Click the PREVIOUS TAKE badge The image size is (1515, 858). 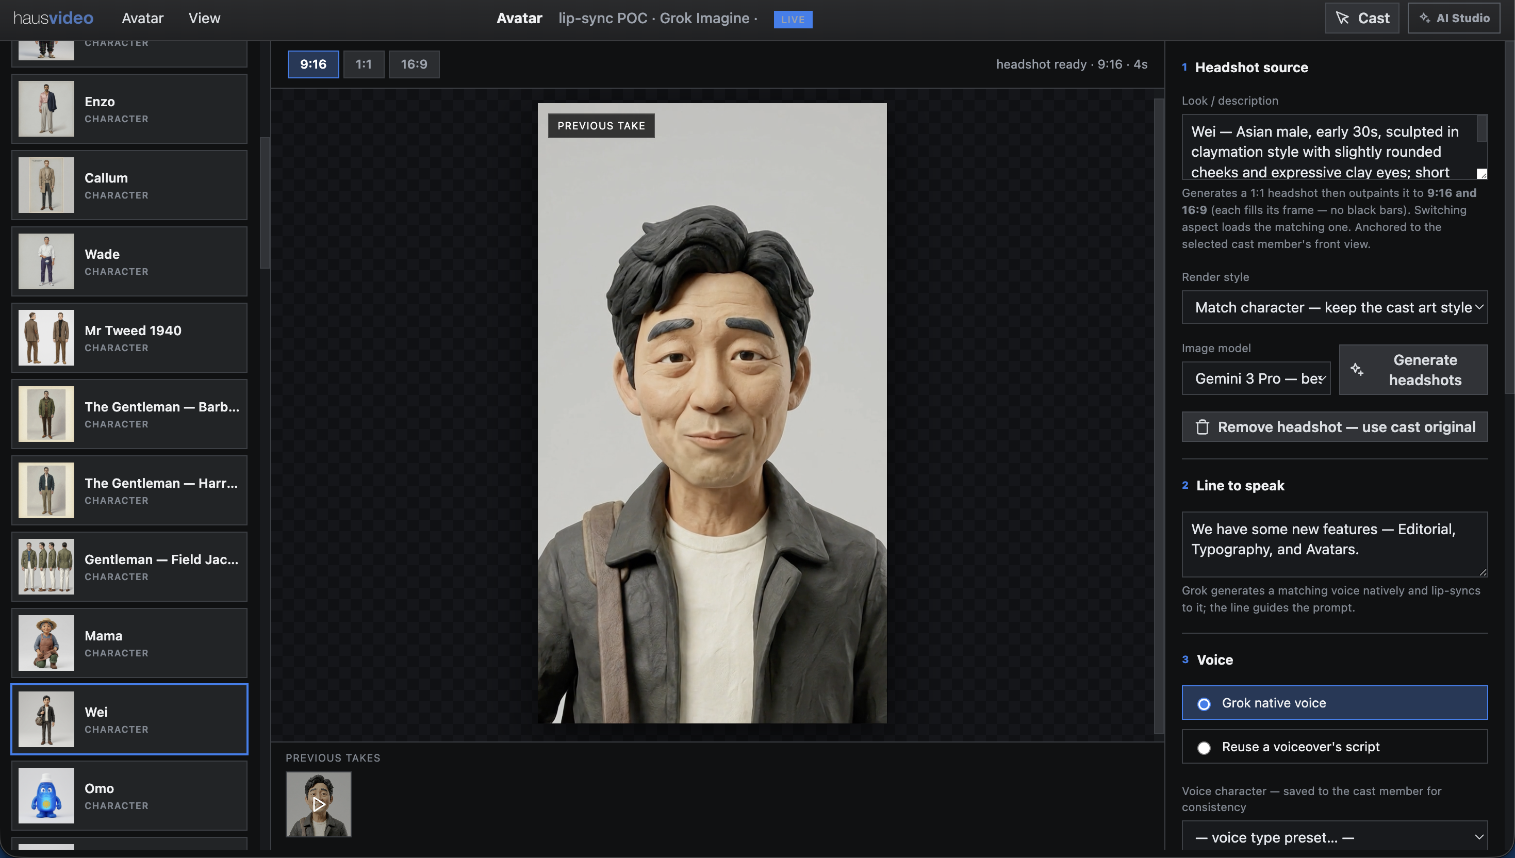tap(601, 125)
